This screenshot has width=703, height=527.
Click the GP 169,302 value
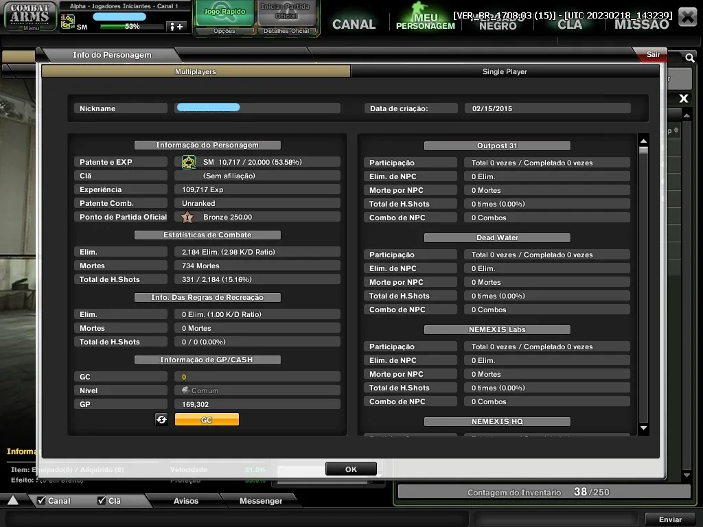click(x=257, y=404)
